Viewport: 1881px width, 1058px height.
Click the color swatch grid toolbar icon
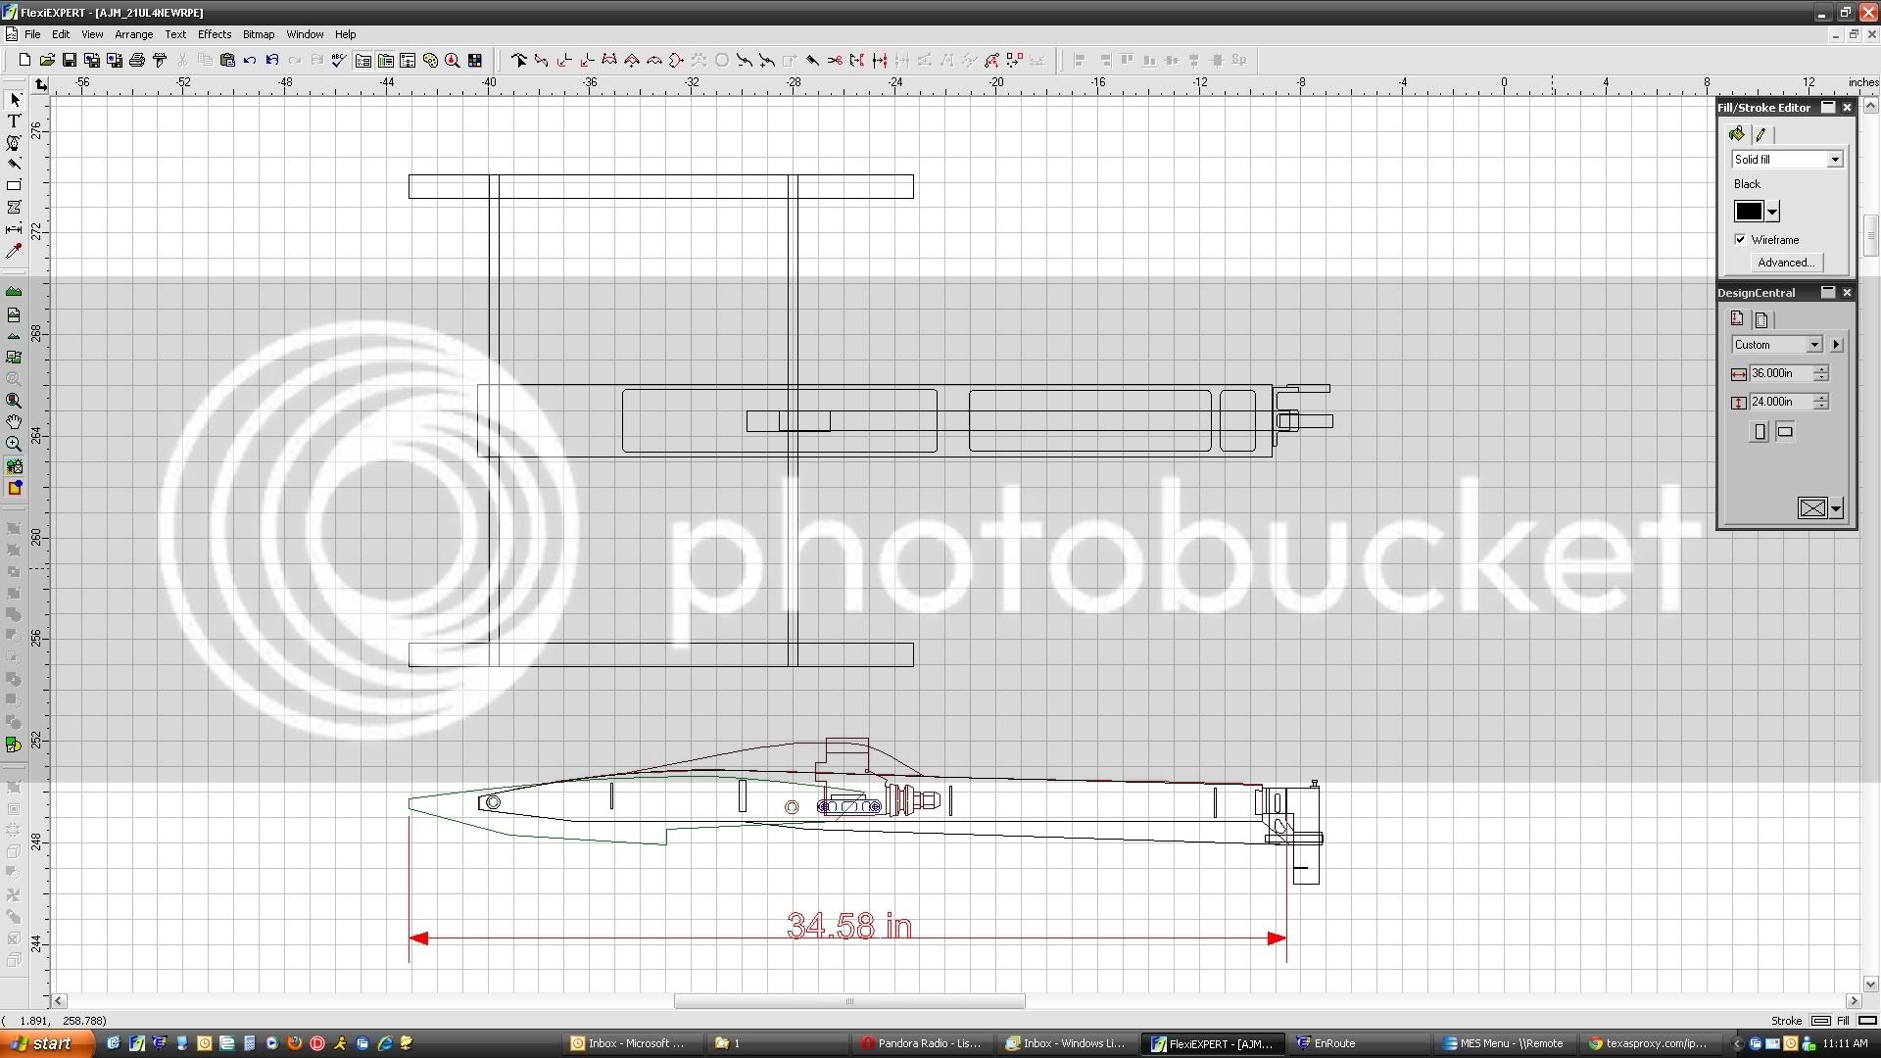tap(475, 60)
